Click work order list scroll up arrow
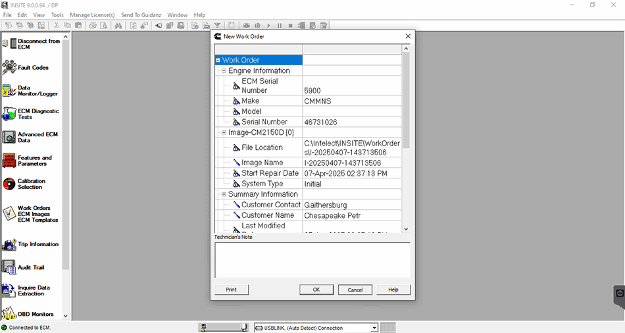Screen dimensions: 625x333 point(406,49)
